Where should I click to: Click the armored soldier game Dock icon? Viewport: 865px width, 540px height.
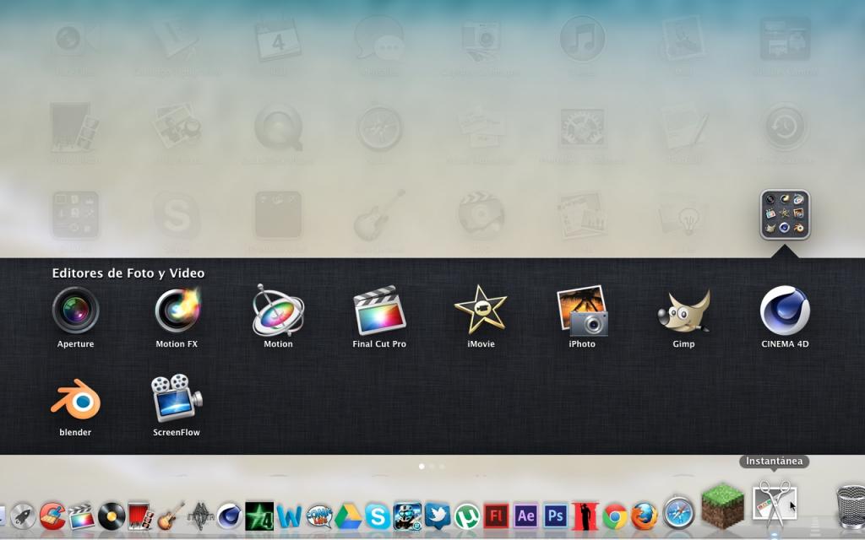[408, 516]
